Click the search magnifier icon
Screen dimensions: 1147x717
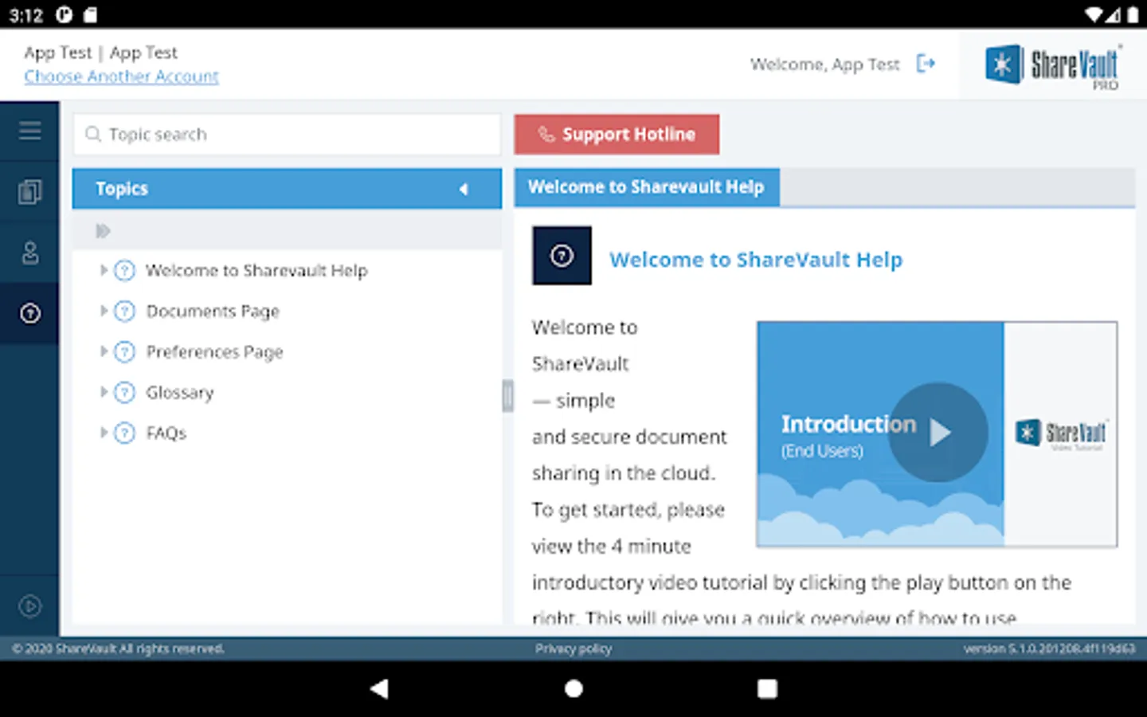tap(93, 134)
